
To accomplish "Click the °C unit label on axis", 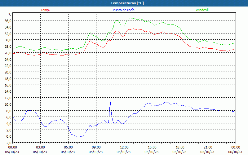I will 10,14.
